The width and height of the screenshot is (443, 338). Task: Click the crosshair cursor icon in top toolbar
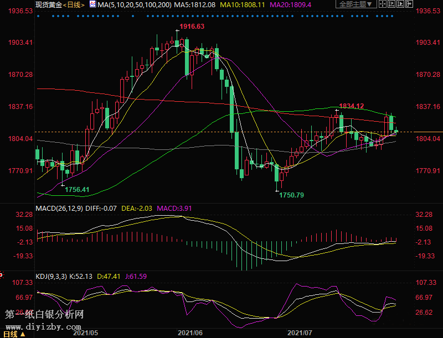point(383,4)
